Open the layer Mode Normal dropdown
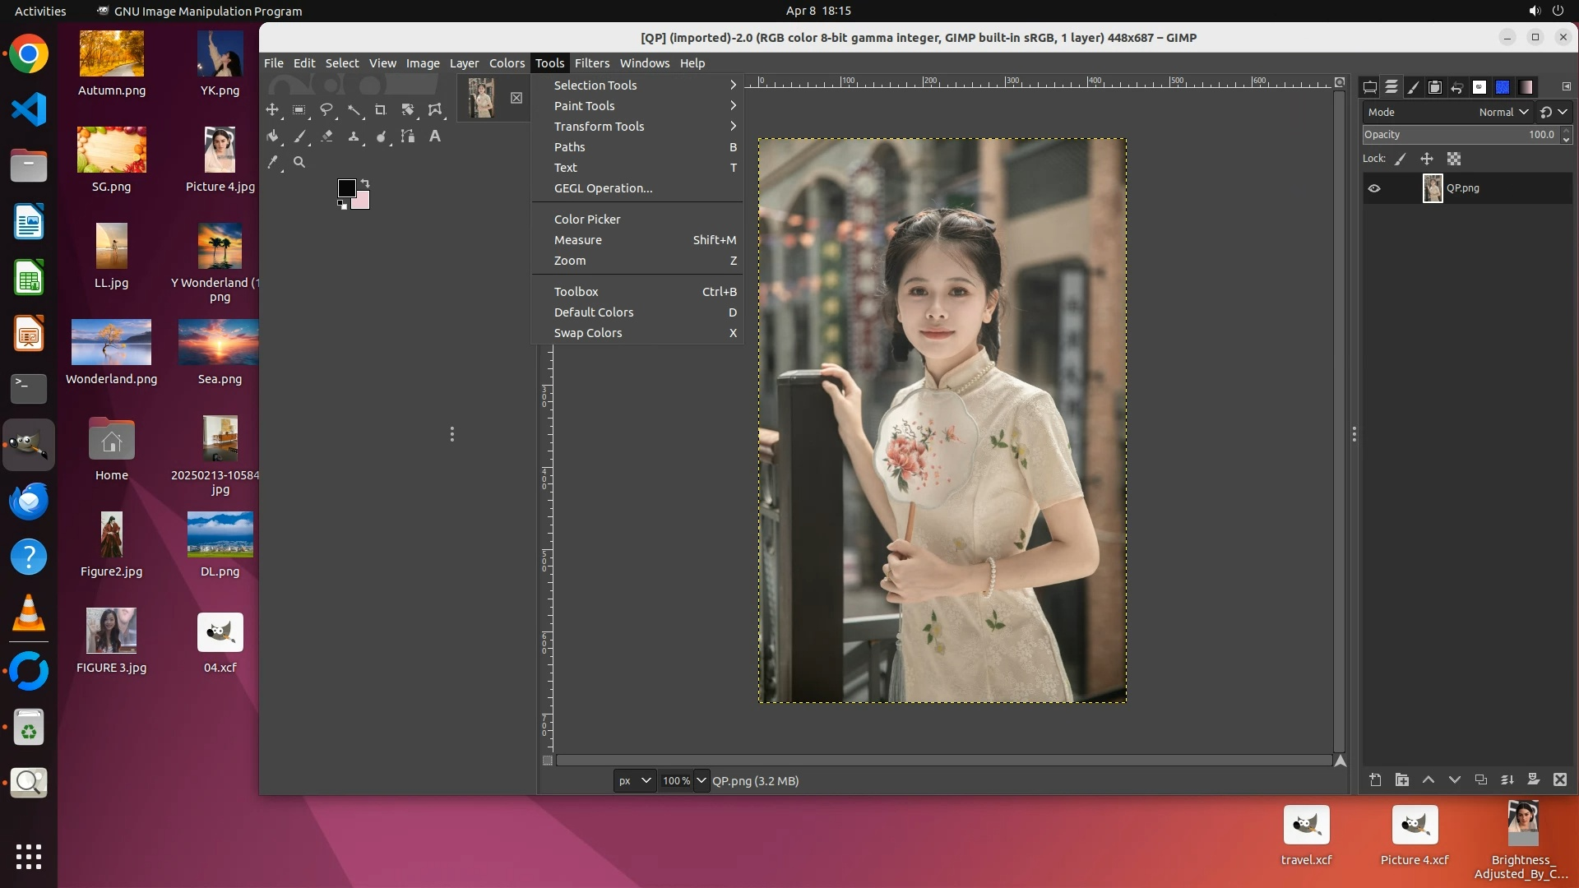This screenshot has width=1579, height=888. (x=1503, y=112)
